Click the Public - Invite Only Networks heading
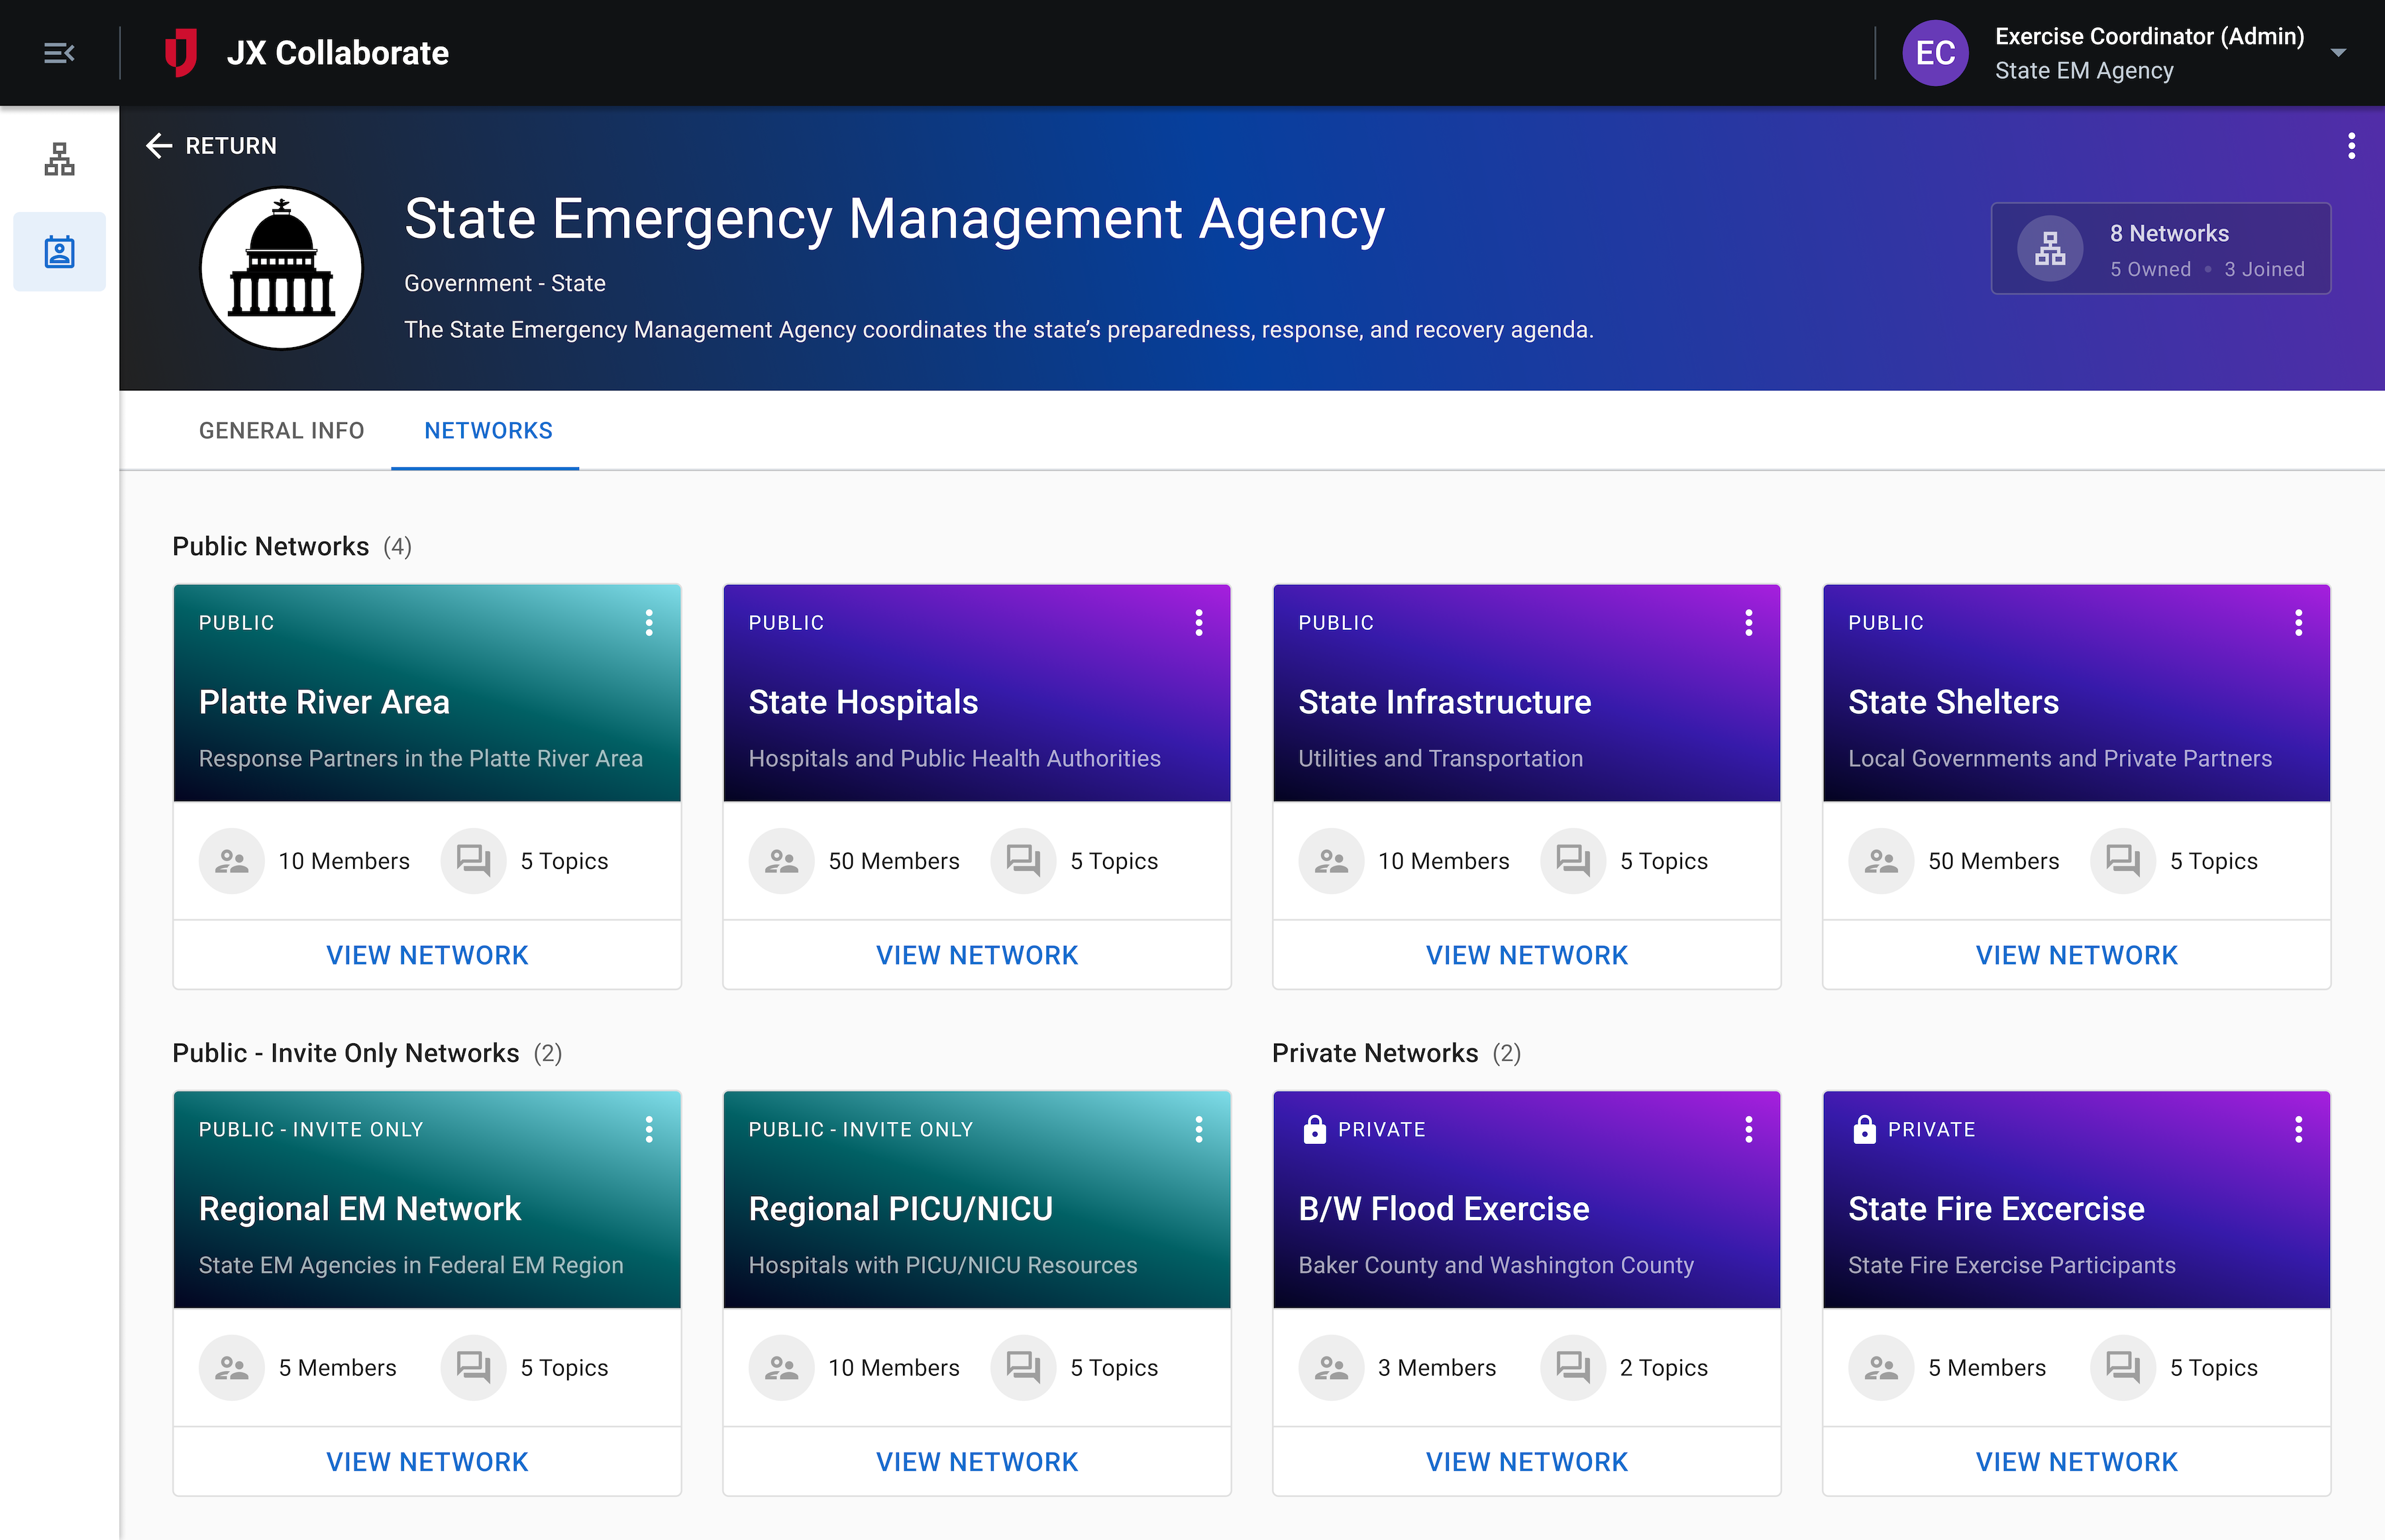This screenshot has width=2385, height=1540. (x=346, y=1053)
